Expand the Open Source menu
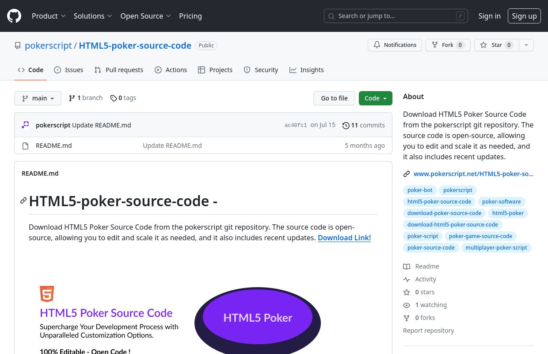548x354 pixels. (x=145, y=16)
